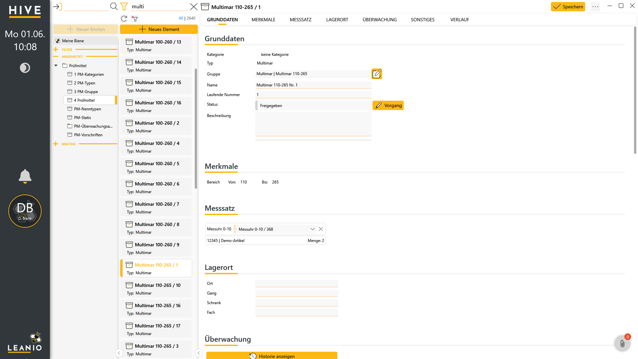The image size is (638, 359).
Task: Select list item Multimar 110-265 / 10
Action: click(x=156, y=289)
